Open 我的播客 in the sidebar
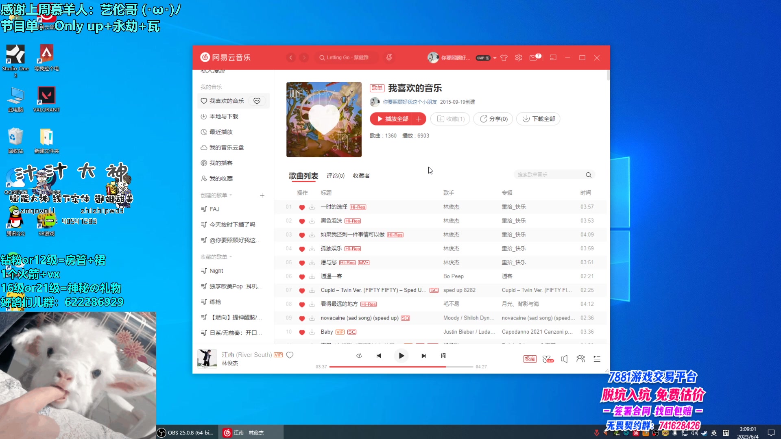Screen dimensions: 781x439 233,163
